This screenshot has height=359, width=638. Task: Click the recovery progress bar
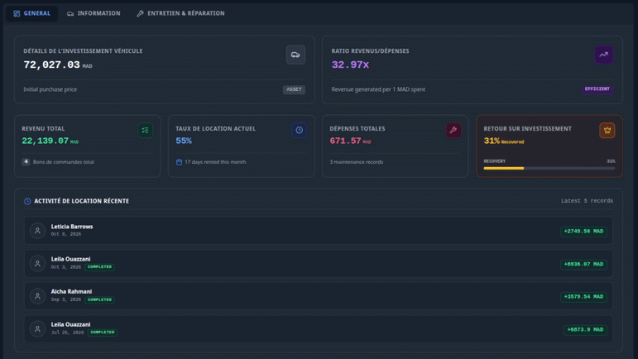point(549,168)
